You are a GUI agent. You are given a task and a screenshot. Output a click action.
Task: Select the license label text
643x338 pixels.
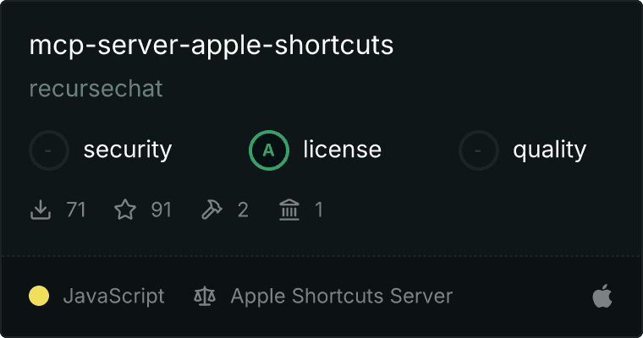[343, 149]
